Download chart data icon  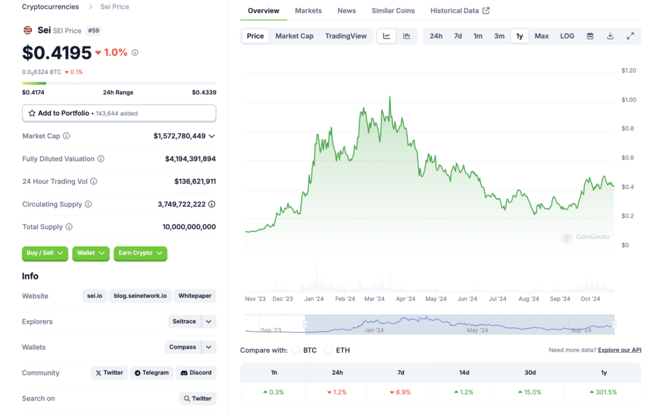point(610,36)
